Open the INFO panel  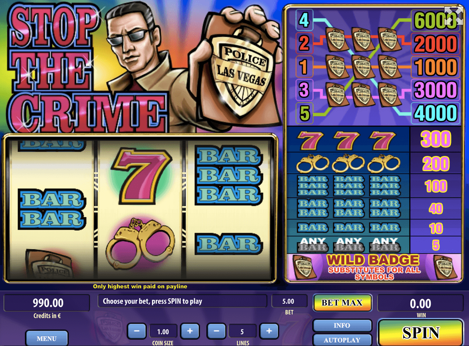(x=342, y=325)
